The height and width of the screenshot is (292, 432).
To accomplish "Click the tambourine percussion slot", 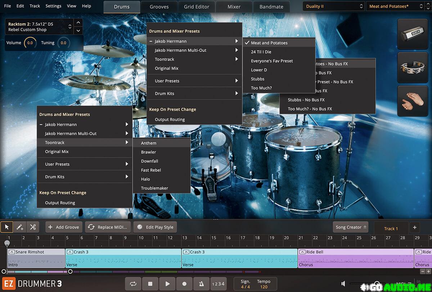I will click(x=413, y=67).
